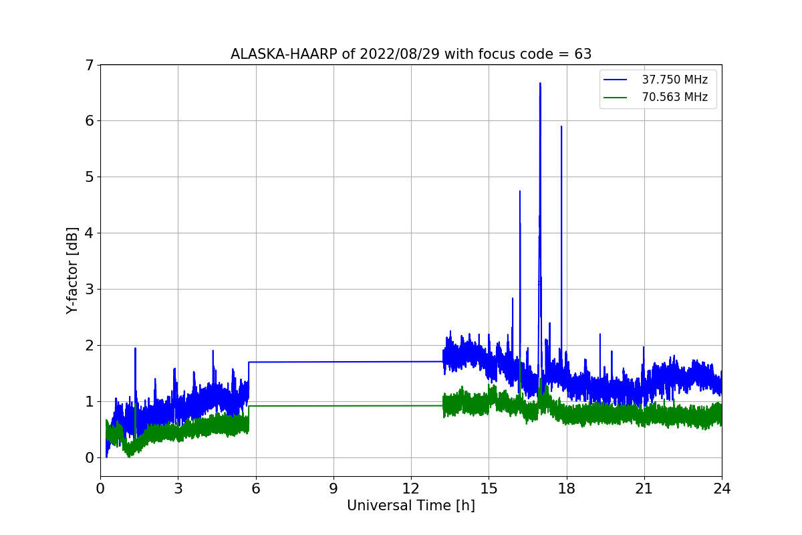Image resolution: width=802 pixels, height=535 pixels.
Task: Click the flat green line segment at 9 h
Action: tap(333, 406)
